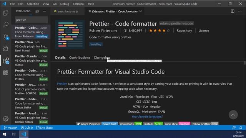The width and height of the screenshot is (246, 138).
Task: Switch to the Contributions tab
Action: tap(80, 58)
